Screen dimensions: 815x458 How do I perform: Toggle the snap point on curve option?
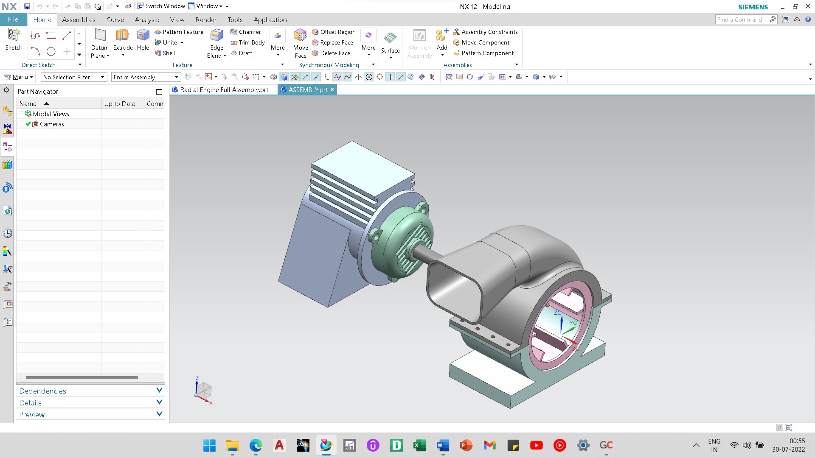coord(401,77)
